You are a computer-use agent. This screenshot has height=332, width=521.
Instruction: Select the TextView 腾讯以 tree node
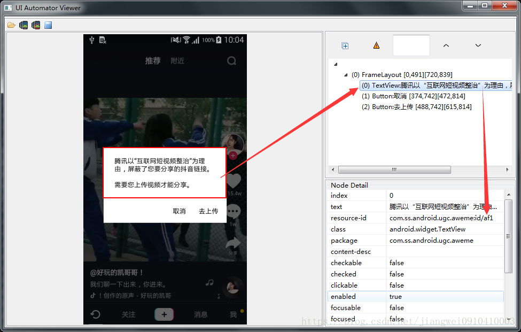pos(436,86)
